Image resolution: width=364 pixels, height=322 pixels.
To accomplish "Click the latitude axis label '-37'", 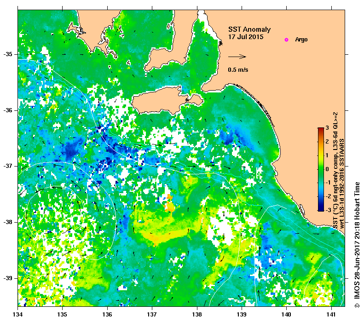I will pos(8,166).
